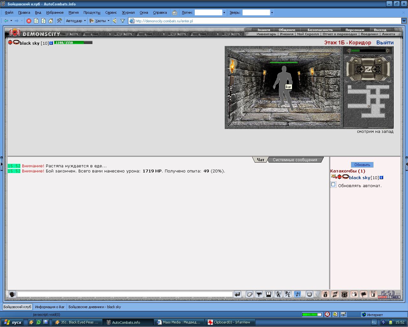Open the Журнал menu
This screenshot has width=408, height=327.
coord(128,12)
